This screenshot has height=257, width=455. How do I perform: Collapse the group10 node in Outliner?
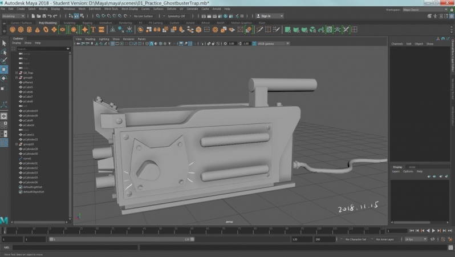[x=17, y=144]
